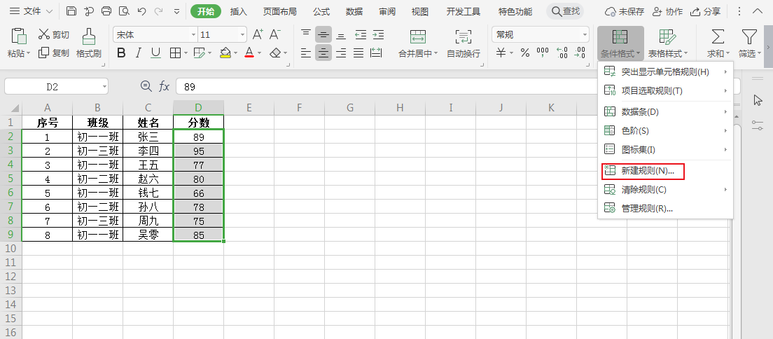Click the Redo arrow icon
This screenshot has height=339, width=773.
pyautogui.click(x=159, y=11)
